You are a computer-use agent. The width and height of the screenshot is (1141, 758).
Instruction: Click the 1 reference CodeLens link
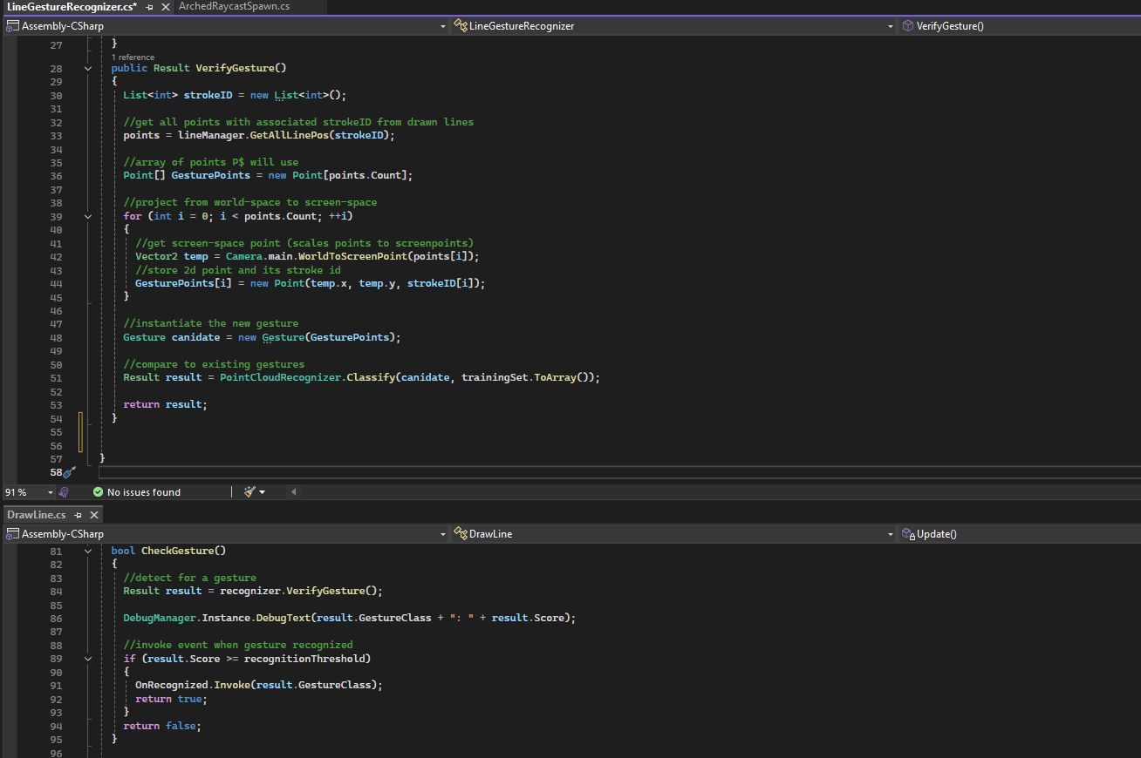pos(133,58)
